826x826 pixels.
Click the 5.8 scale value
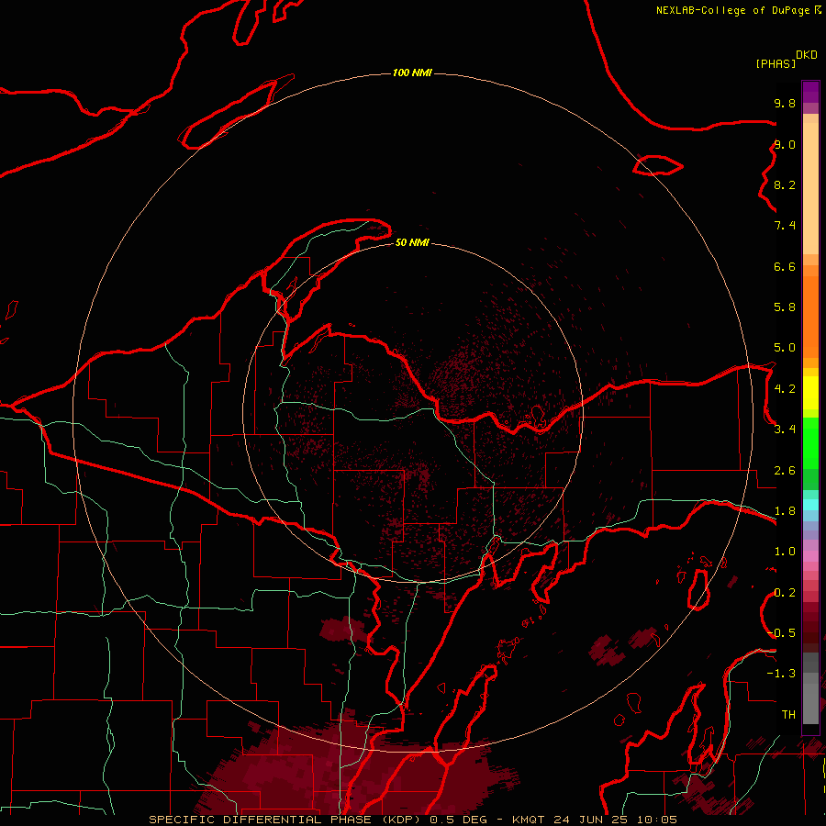coord(785,307)
